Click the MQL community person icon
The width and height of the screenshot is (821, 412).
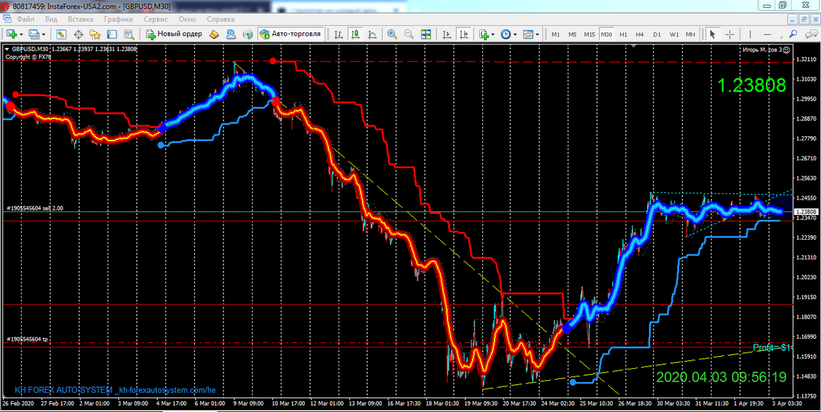pos(230,34)
